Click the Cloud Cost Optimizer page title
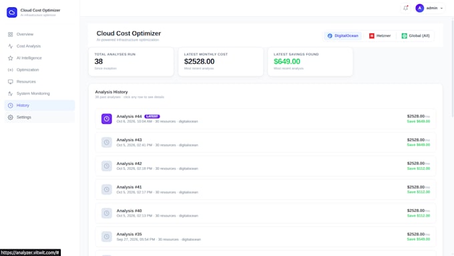This screenshot has height=256, width=454. click(x=129, y=33)
